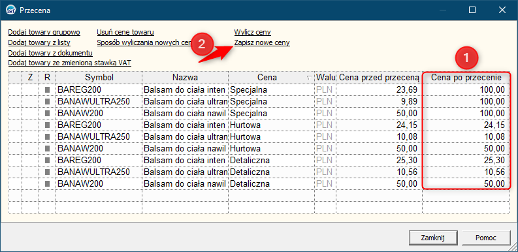
Task: Click the Cena po przecenie column header
Action: [x=466, y=78]
